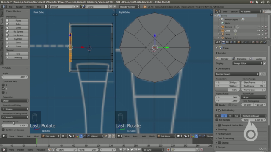Viewport: 271px width, 152px height.
Task: Toggle Camera visibility eye in outliner
Action: 259,27
